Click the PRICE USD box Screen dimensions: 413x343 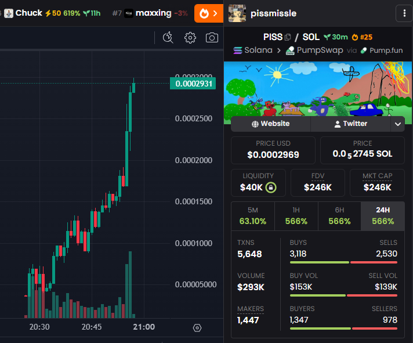273,150
